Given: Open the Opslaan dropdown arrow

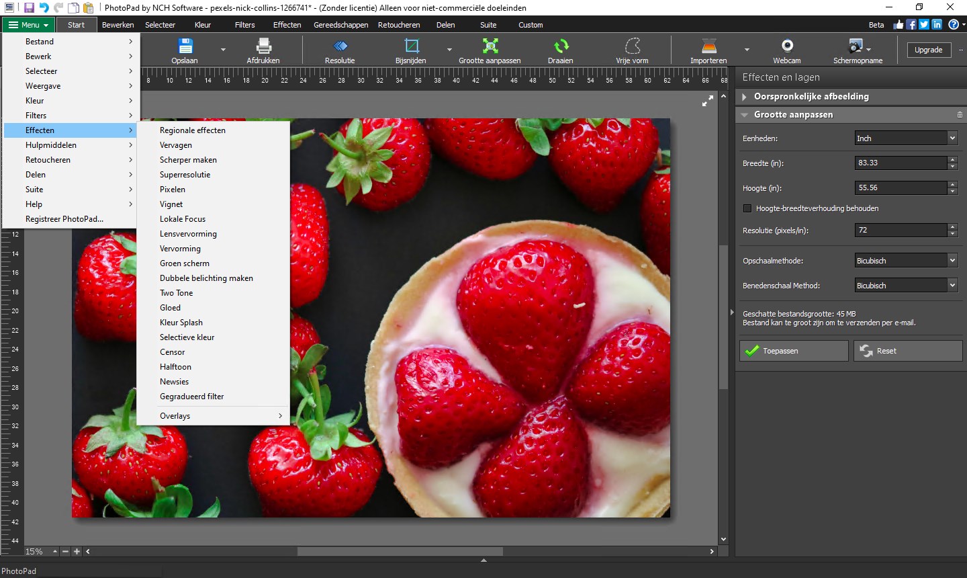Looking at the screenshot, I should (x=223, y=50).
